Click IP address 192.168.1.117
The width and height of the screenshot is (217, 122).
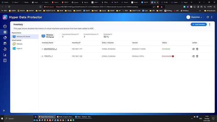coord(77,49)
